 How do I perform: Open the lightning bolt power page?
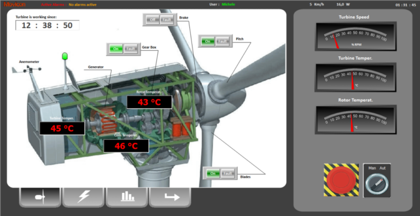(x=83, y=197)
